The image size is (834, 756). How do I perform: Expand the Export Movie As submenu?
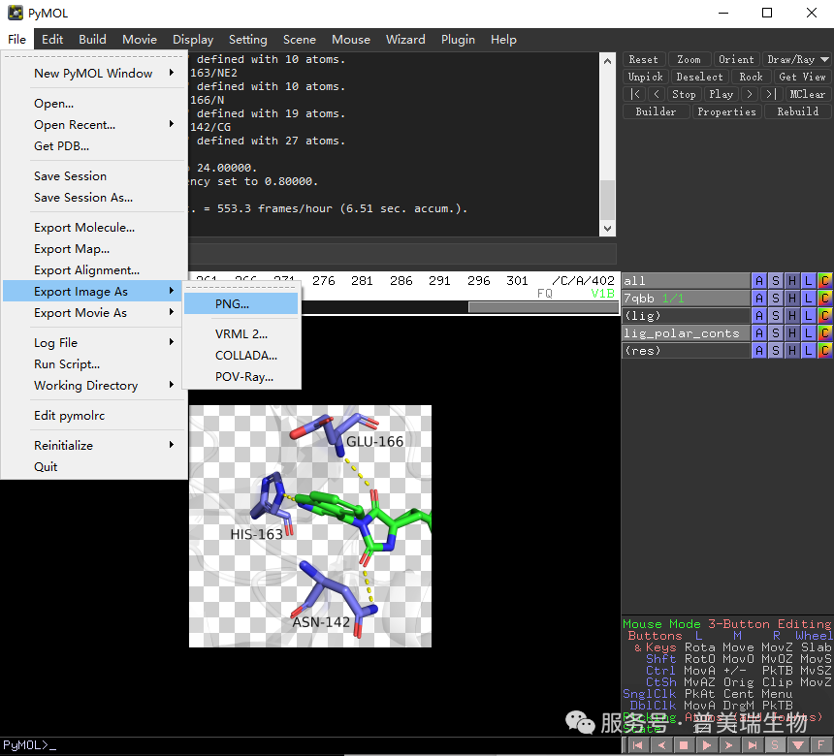point(95,313)
